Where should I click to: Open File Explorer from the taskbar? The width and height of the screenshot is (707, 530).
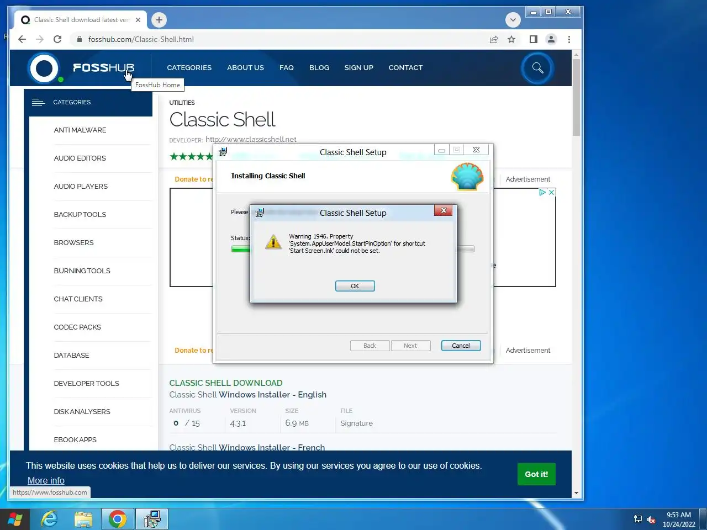[x=83, y=519]
